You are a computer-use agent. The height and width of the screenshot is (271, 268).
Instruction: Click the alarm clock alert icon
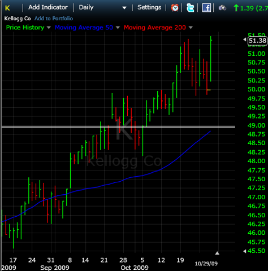coord(175,8)
